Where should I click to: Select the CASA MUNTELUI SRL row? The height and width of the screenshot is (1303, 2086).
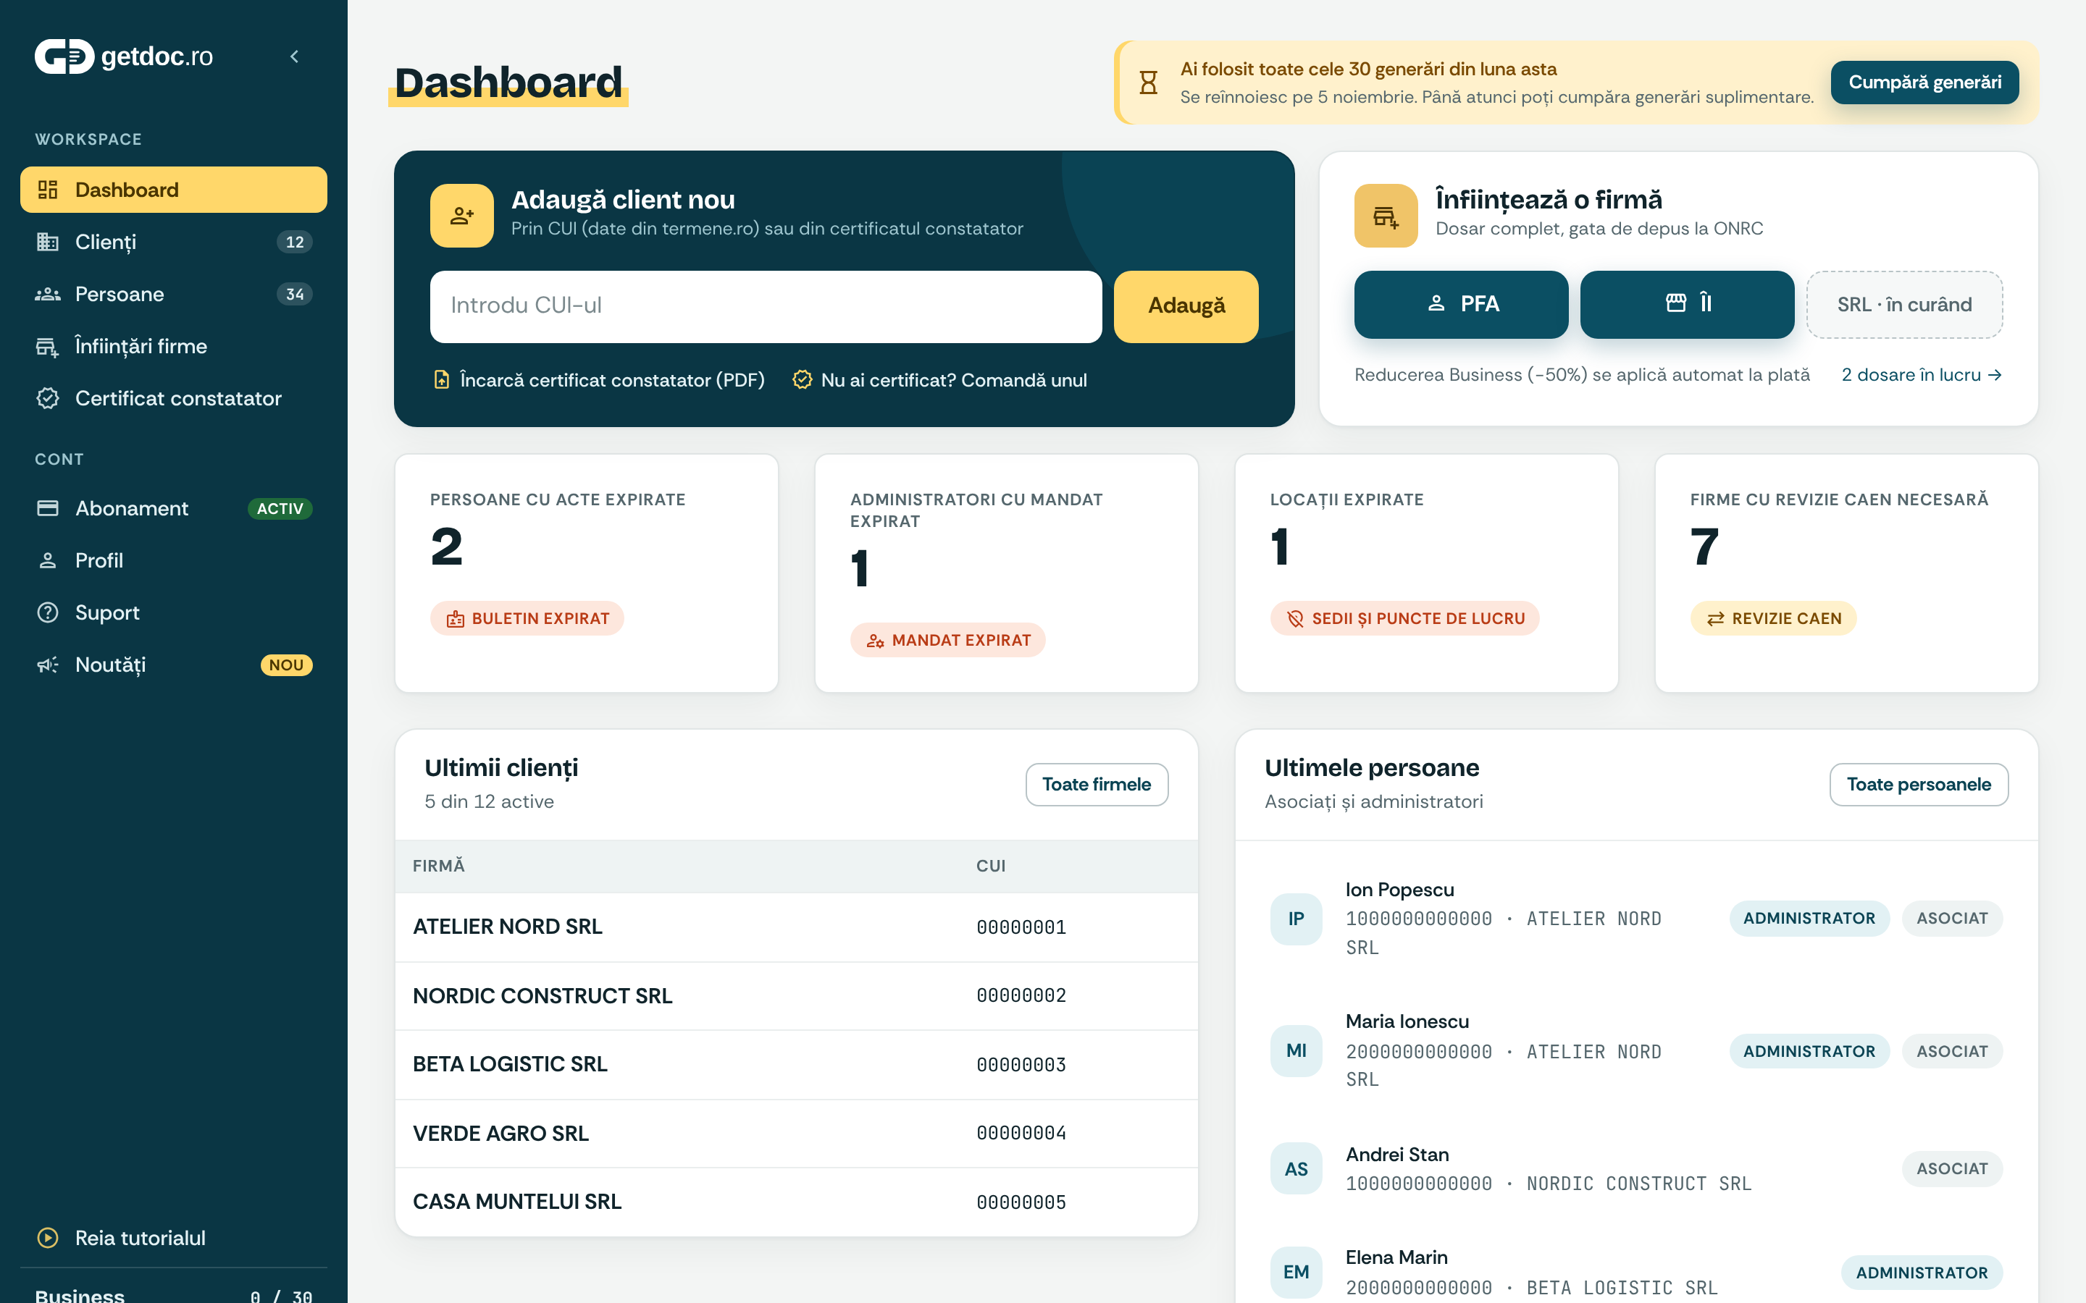pos(797,1202)
